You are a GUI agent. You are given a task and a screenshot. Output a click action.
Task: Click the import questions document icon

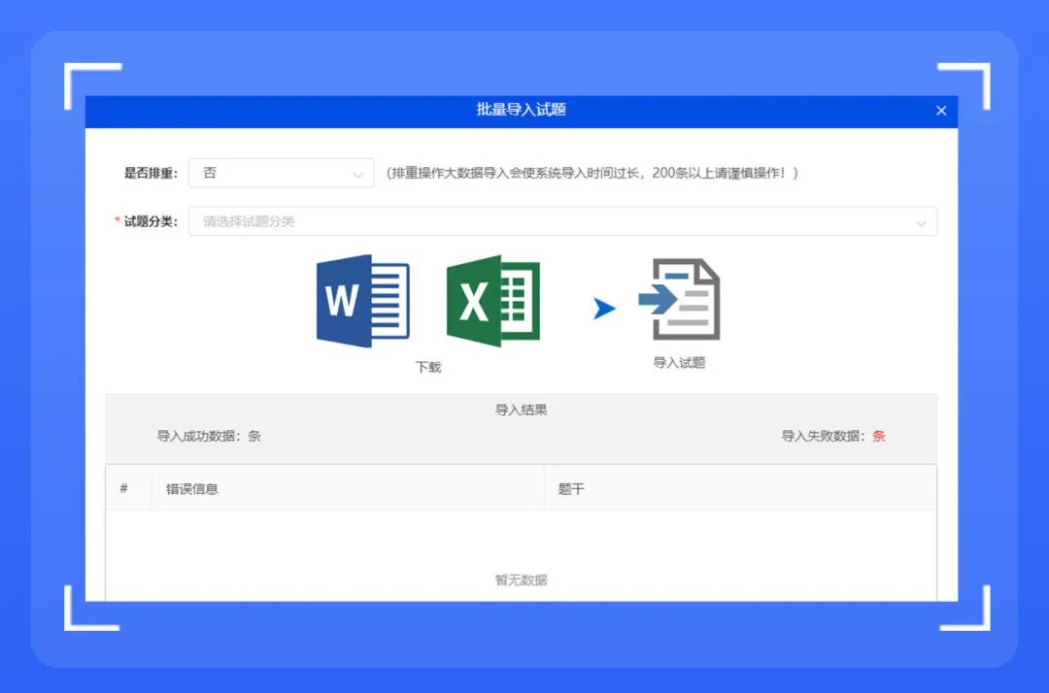pyautogui.click(x=679, y=299)
